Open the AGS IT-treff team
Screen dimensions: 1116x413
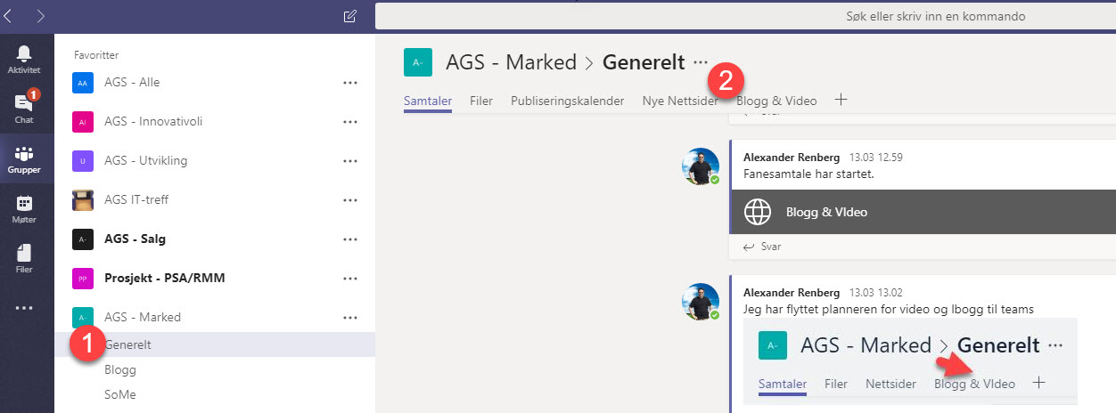click(x=136, y=200)
